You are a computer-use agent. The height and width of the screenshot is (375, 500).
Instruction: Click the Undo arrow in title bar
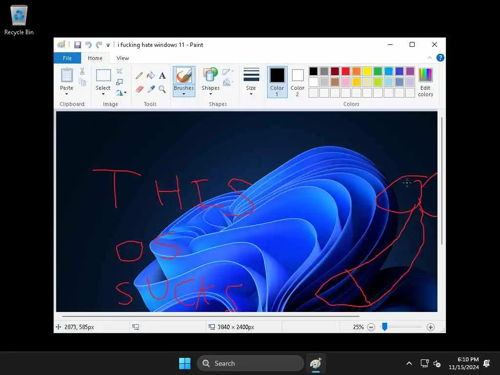coord(88,45)
